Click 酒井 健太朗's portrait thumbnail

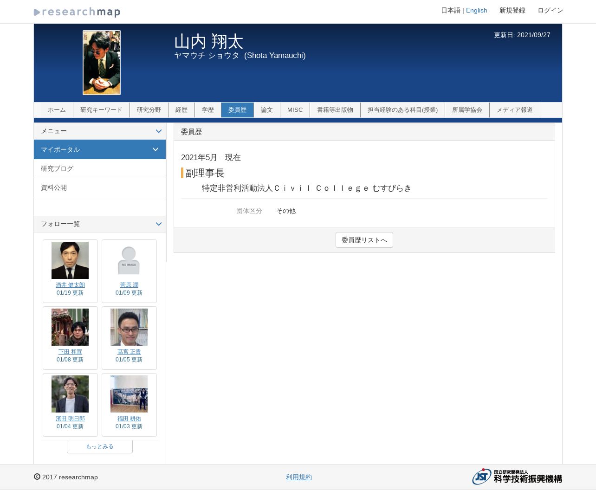(70, 260)
